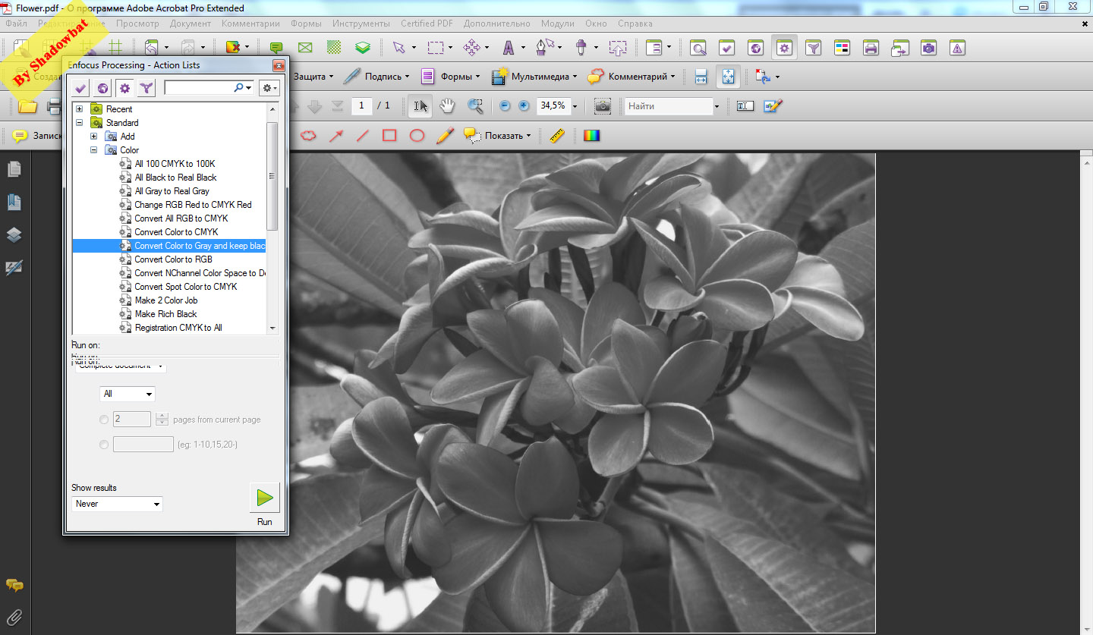1093x635 pixels.
Task: Open the Global Changes globe tab in dialog
Action: tap(102, 88)
